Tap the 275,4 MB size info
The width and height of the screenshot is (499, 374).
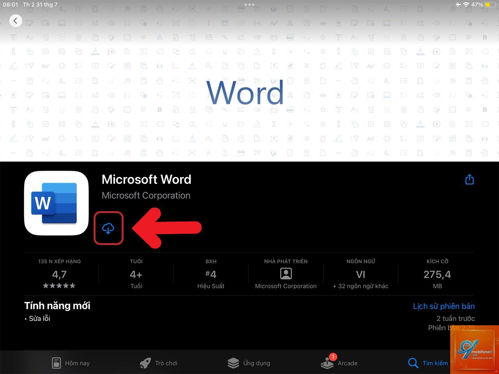tap(437, 275)
